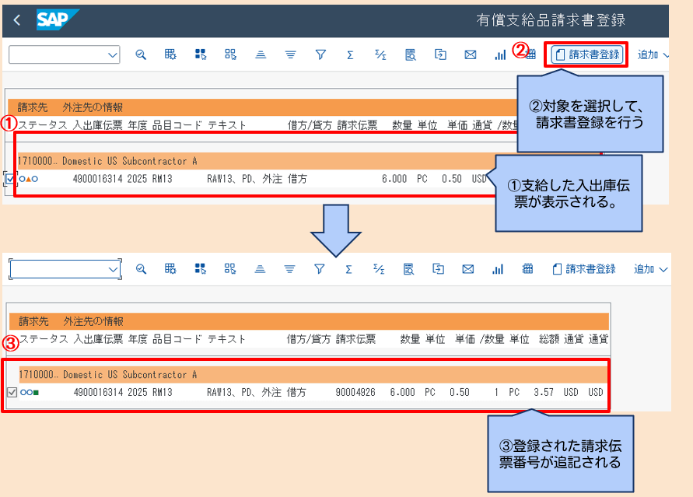The image size is (693, 497).
Task: Sort descending using the upper toolbar icon
Action: (290, 54)
